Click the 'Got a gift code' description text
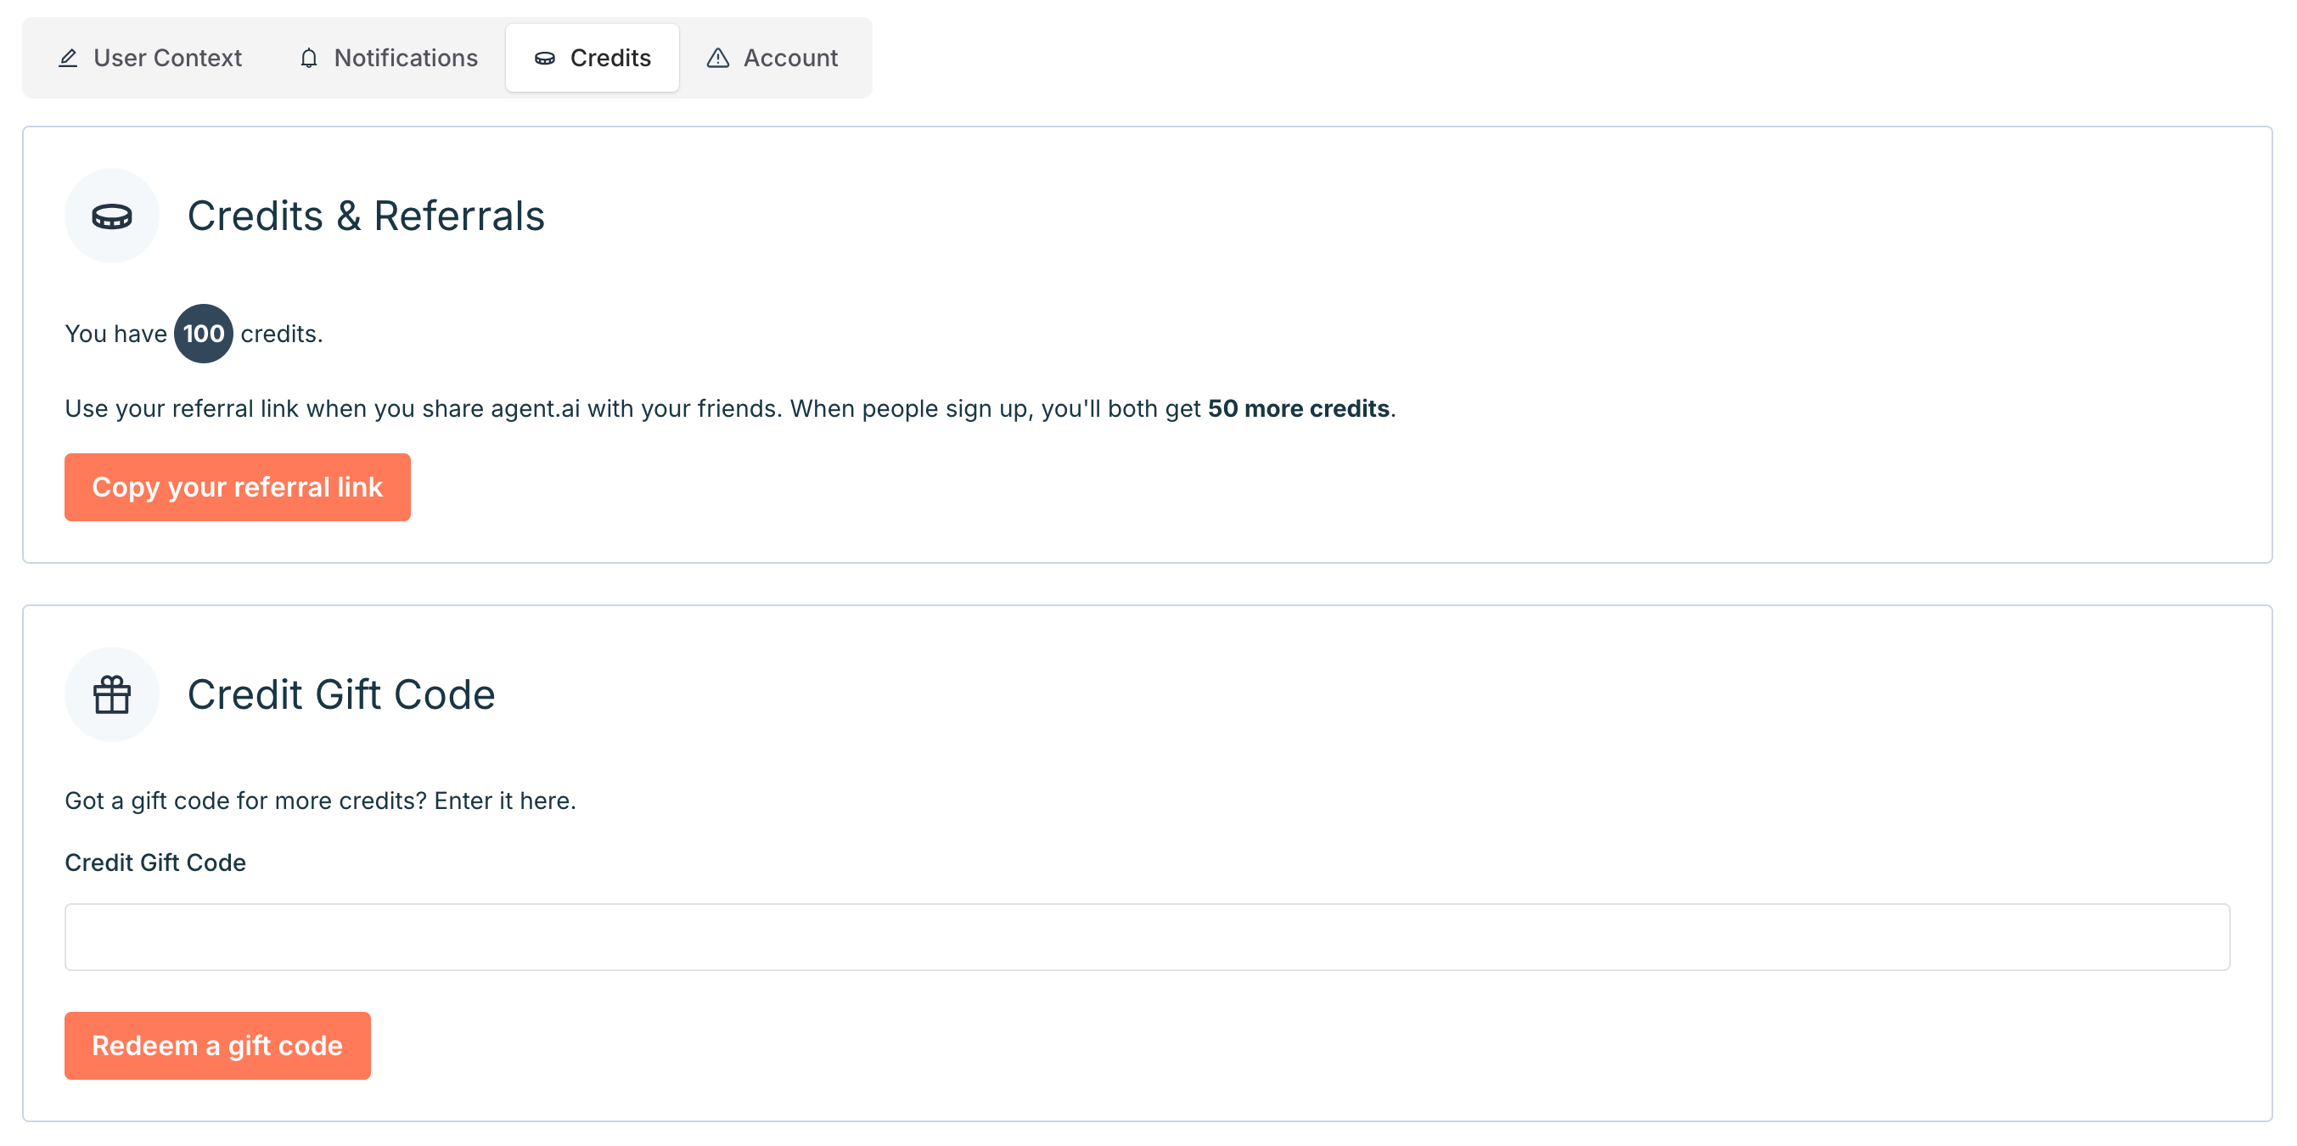 [320, 800]
